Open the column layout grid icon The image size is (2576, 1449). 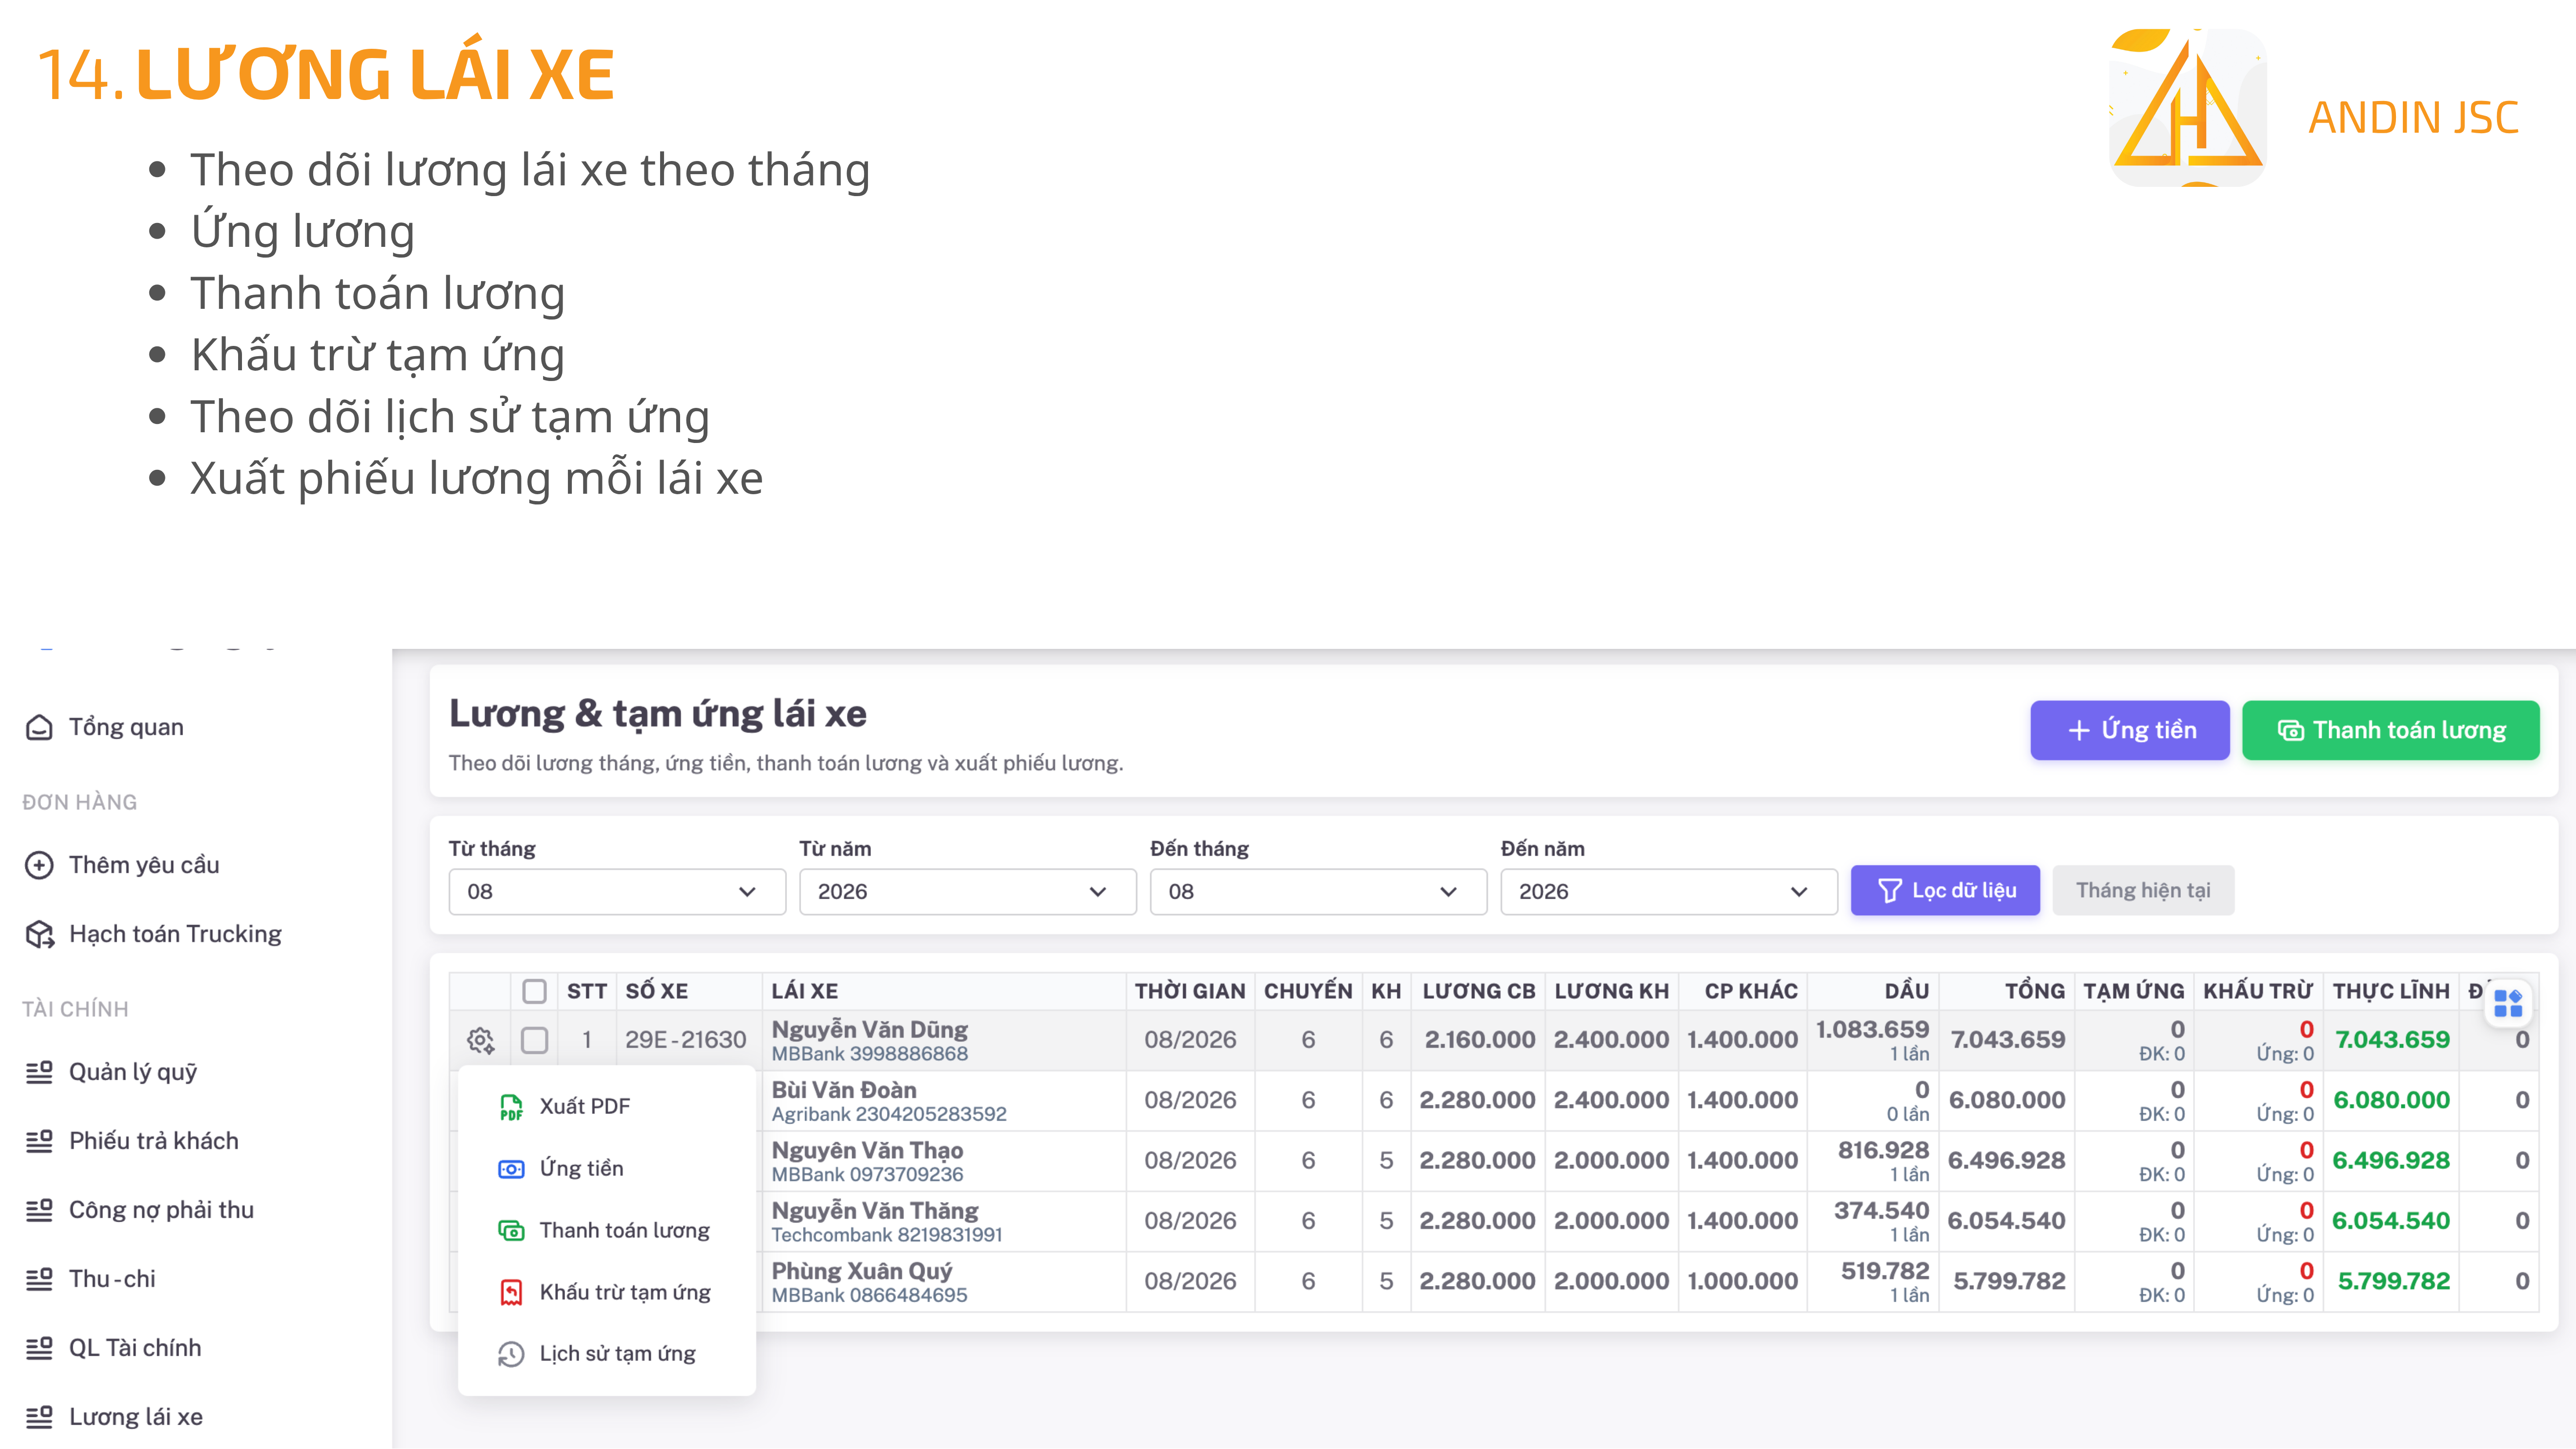(x=2508, y=1002)
